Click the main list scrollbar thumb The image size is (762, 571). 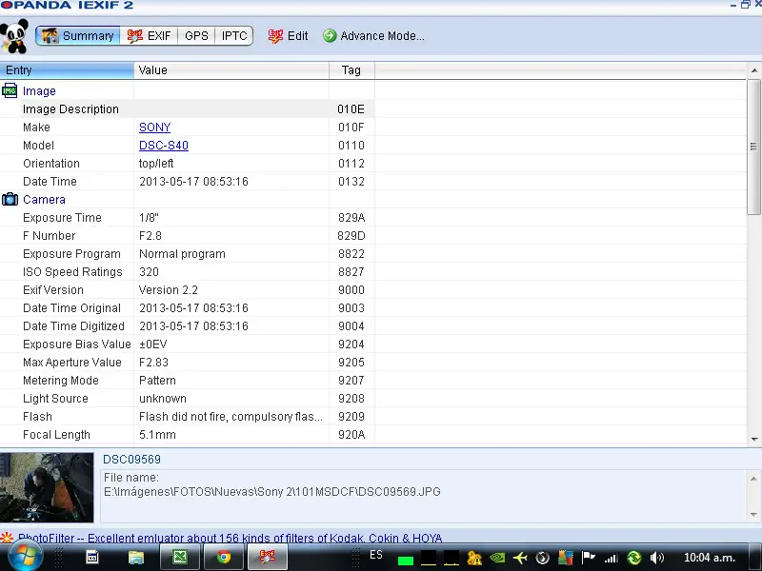pos(754,147)
